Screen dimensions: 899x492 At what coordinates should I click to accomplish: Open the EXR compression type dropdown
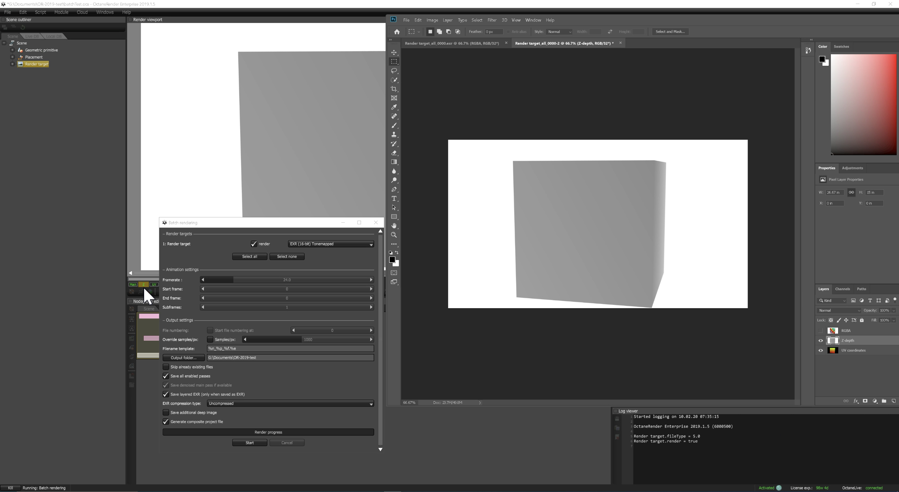tap(290, 404)
